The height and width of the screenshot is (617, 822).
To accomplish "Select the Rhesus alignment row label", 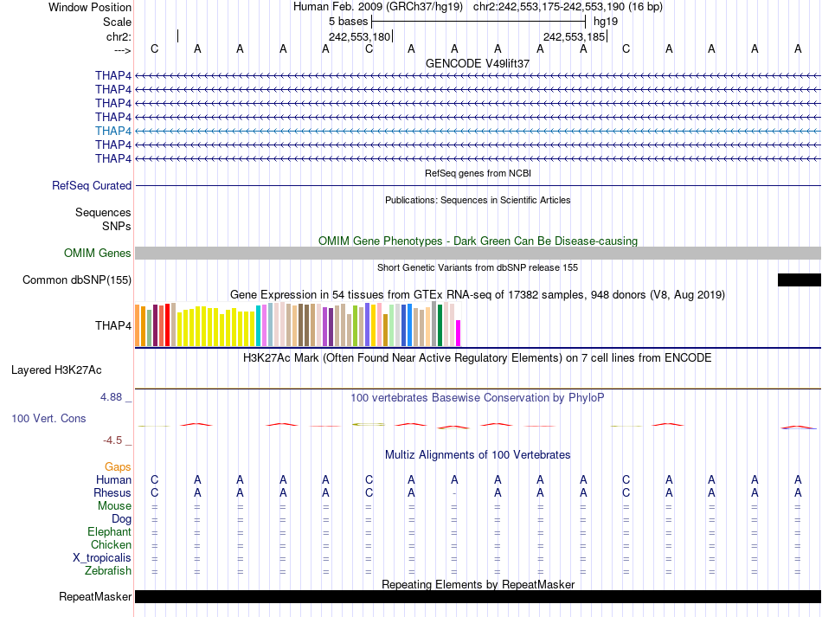I will point(112,493).
